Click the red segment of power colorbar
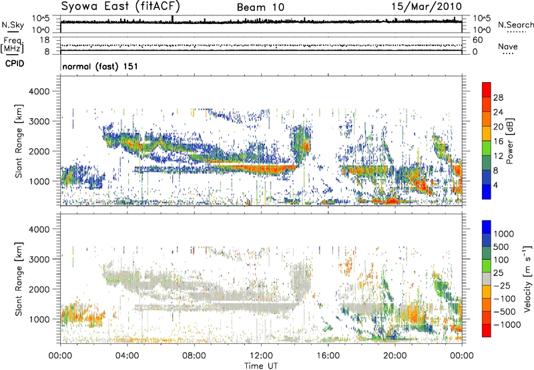Viewport: 534px width, 370px height. coord(487,89)
